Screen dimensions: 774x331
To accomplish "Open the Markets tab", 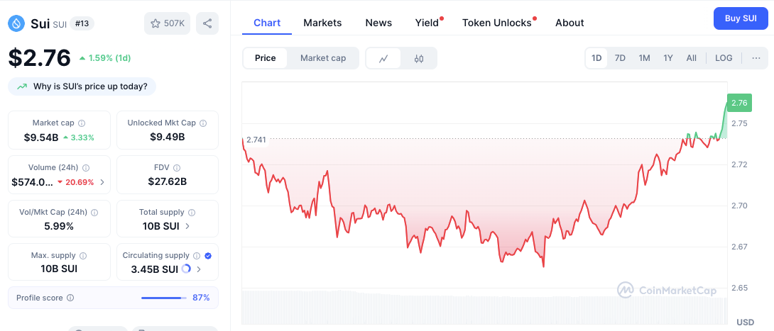I will (x=322, y=23).
